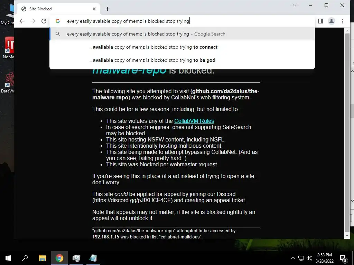Click the network tray icon
Image resolution: width=354 pixels, height=265 pixels.
point(301,258)
